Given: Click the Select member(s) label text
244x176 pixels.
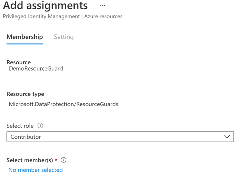Looking at the screenshot, I should click(x=30, y=160).
